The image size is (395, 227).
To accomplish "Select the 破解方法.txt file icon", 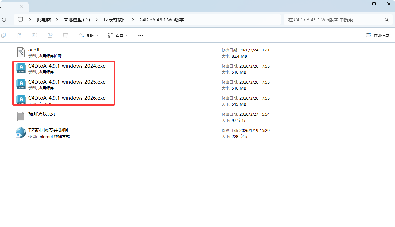I will pyautogui.click(x=21, y=117).
